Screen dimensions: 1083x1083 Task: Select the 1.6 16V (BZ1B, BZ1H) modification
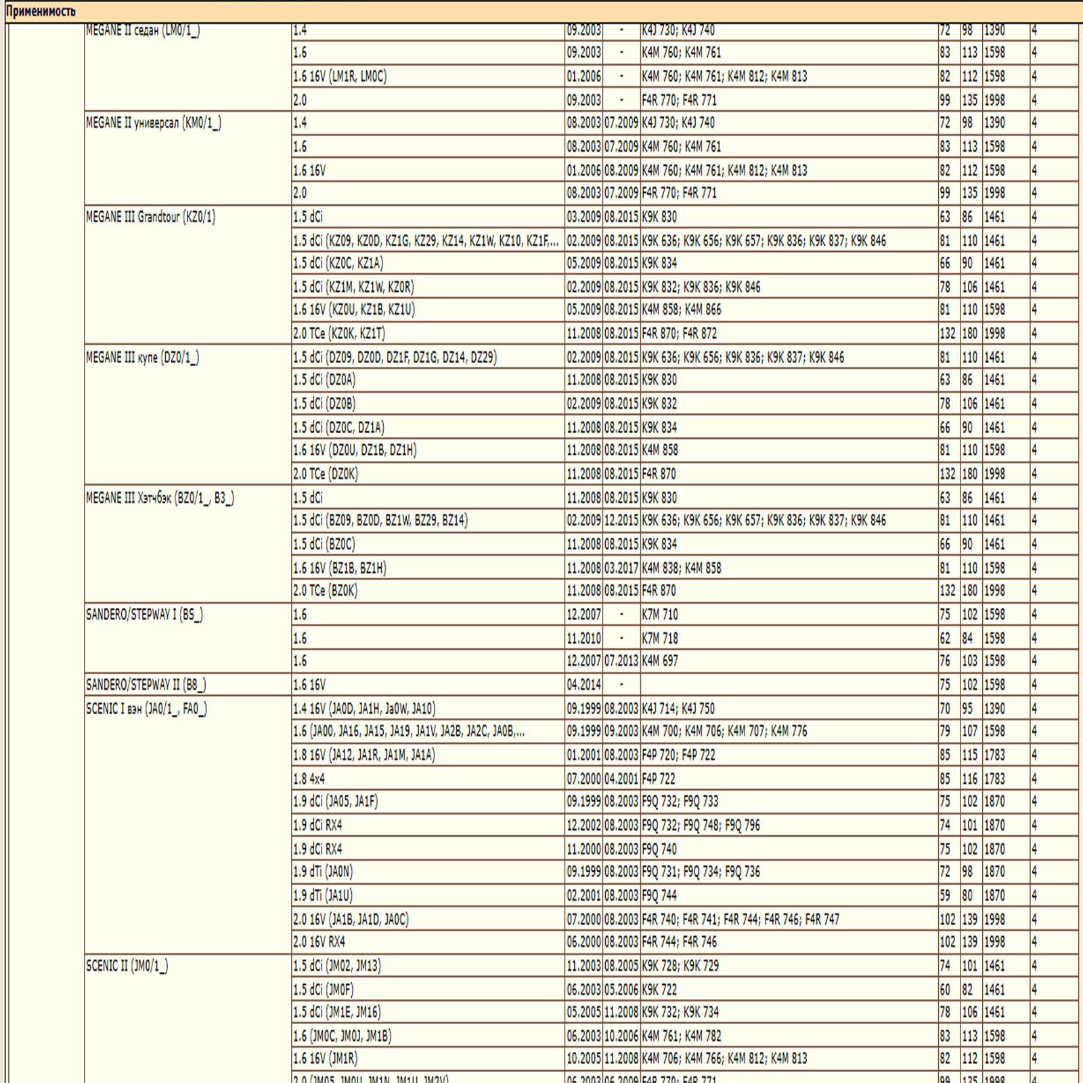click(340, 568)
